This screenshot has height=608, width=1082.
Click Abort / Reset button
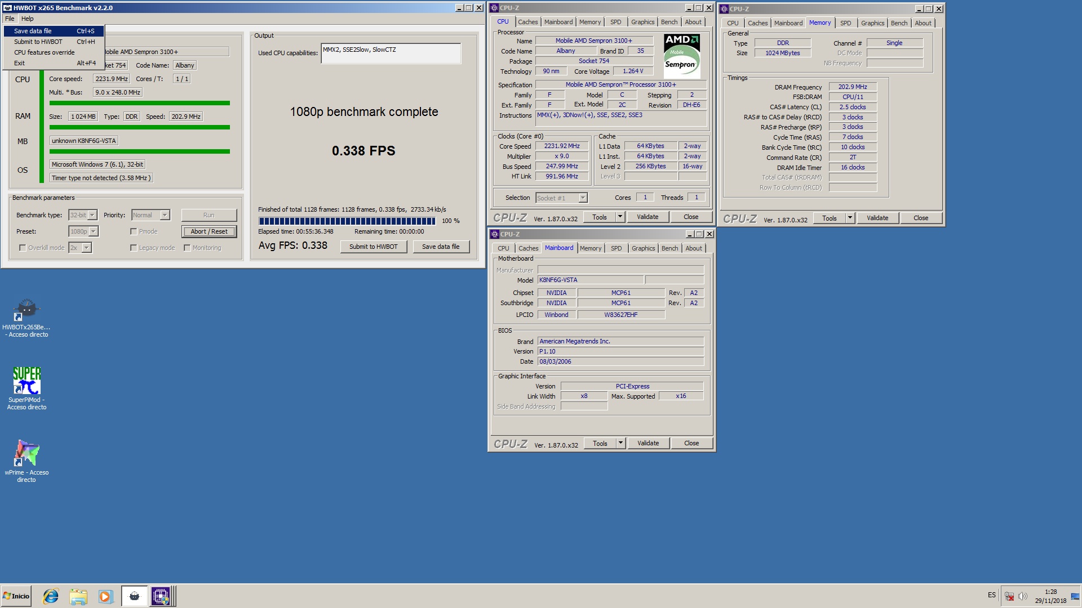[x=209, y=231]
